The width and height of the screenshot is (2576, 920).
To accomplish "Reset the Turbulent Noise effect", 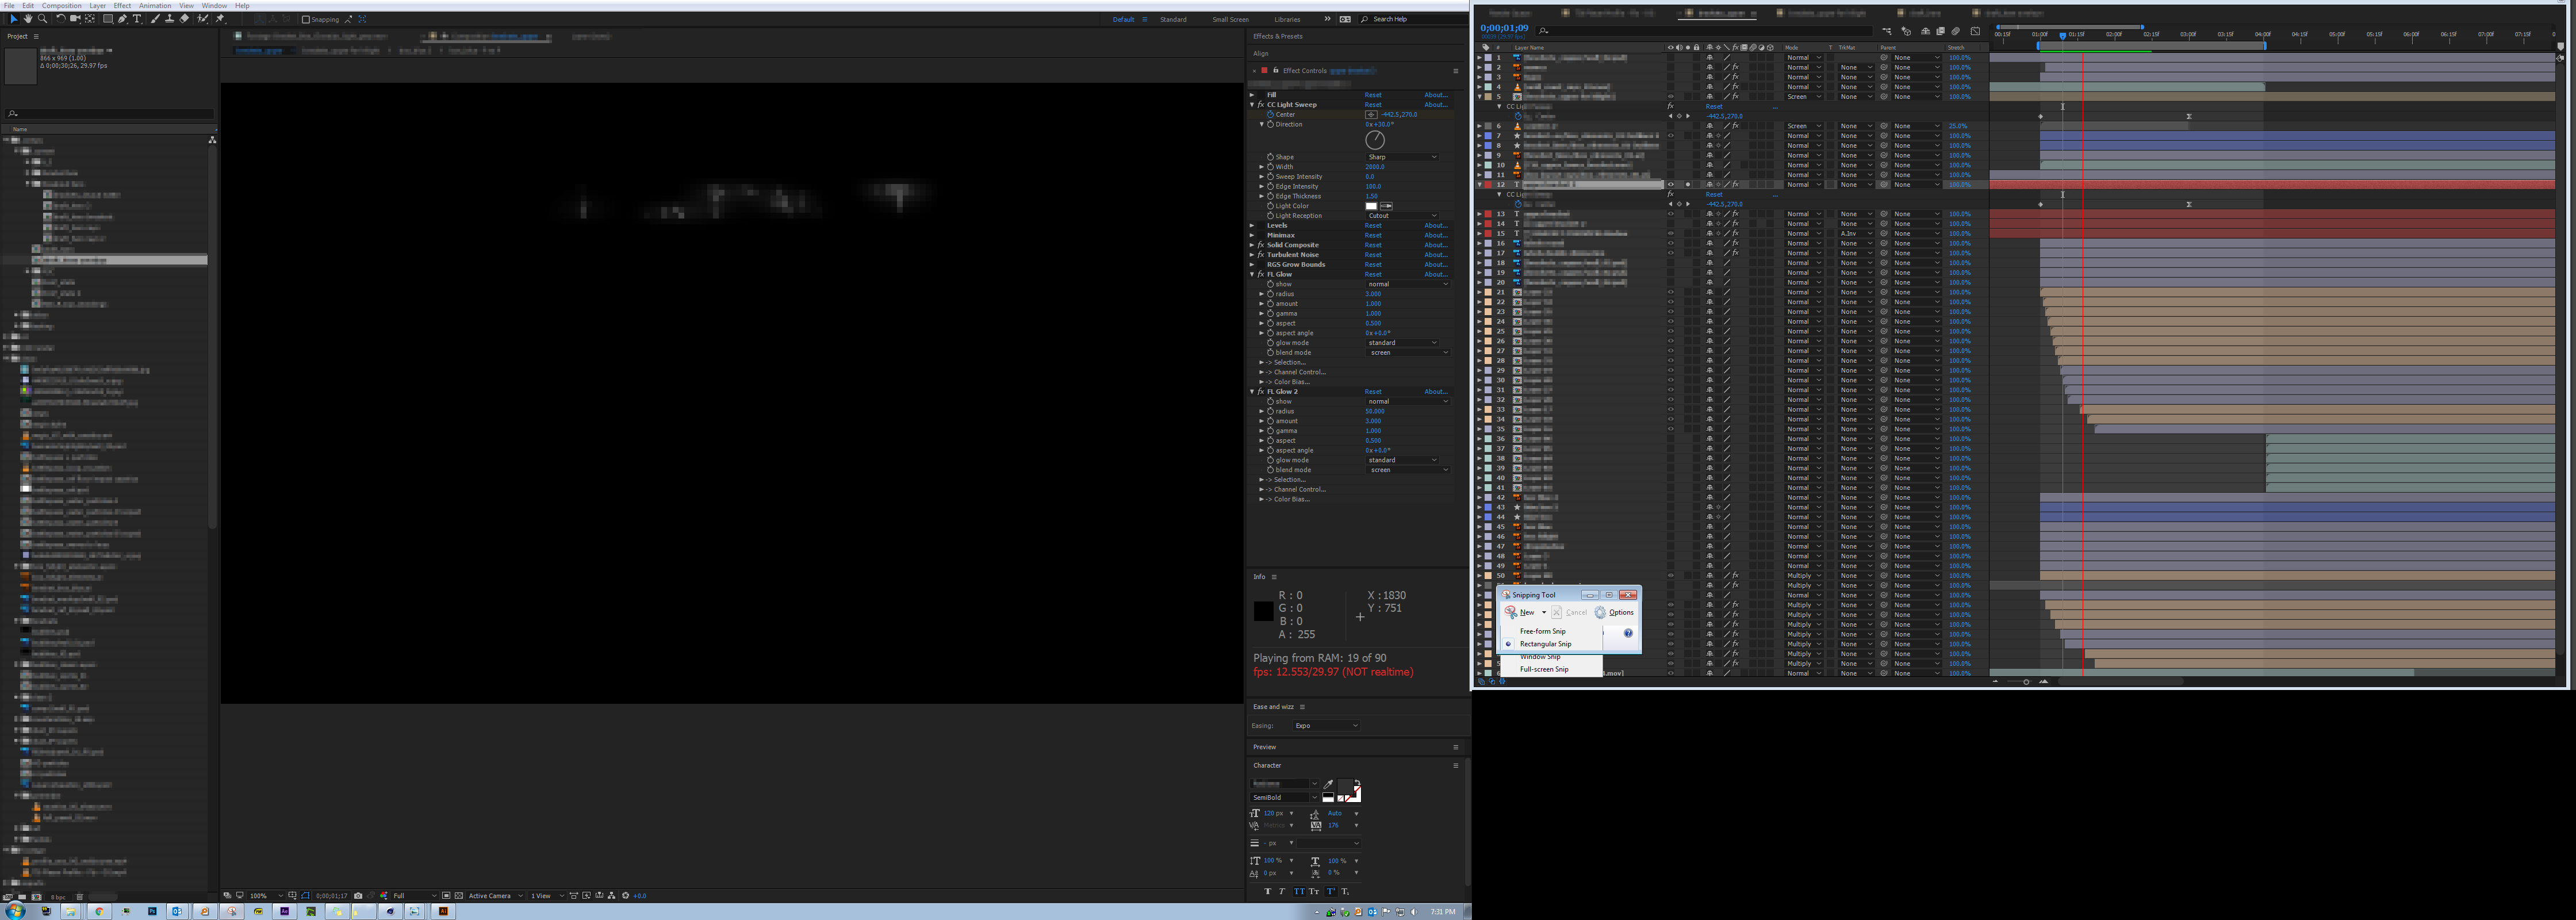I will [1374, 255].
